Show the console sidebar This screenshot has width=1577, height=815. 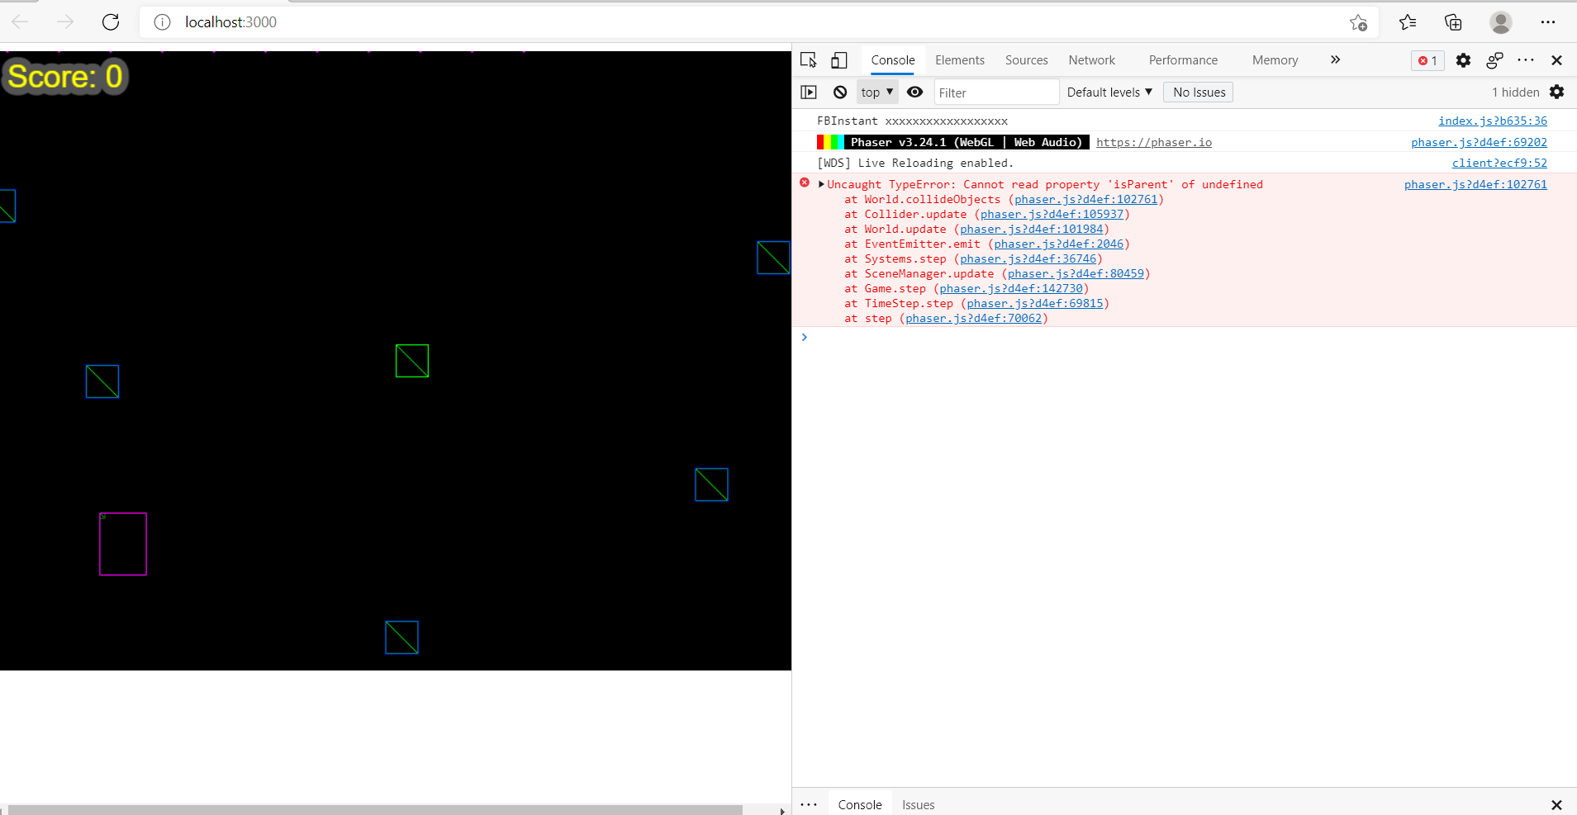(x=809, y=92)
